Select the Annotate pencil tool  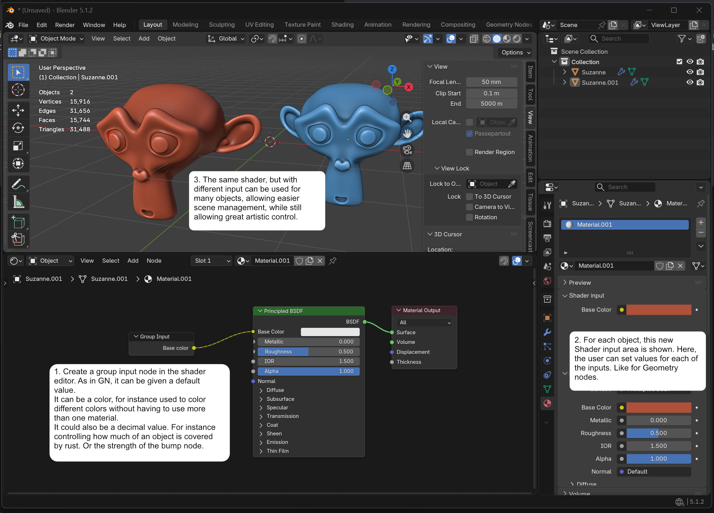18,184
